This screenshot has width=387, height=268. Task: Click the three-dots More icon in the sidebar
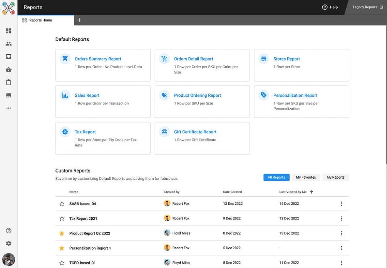(8, 108)
